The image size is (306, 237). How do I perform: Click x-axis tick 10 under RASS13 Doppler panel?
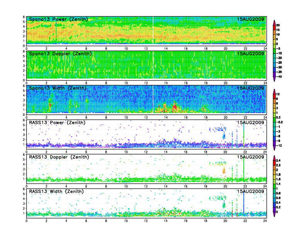[126, 186]
